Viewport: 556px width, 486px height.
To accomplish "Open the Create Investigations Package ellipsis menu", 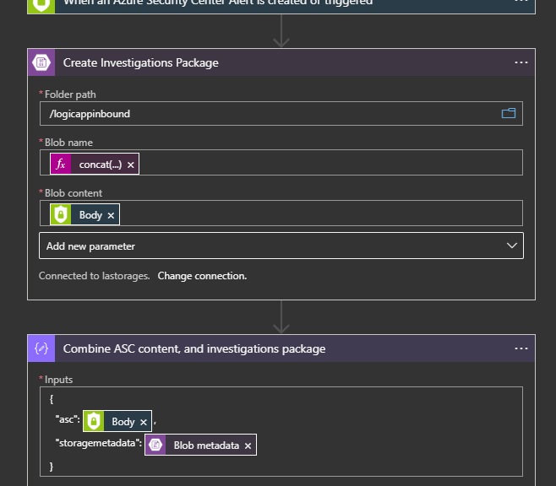I will [x=521, y=62].
